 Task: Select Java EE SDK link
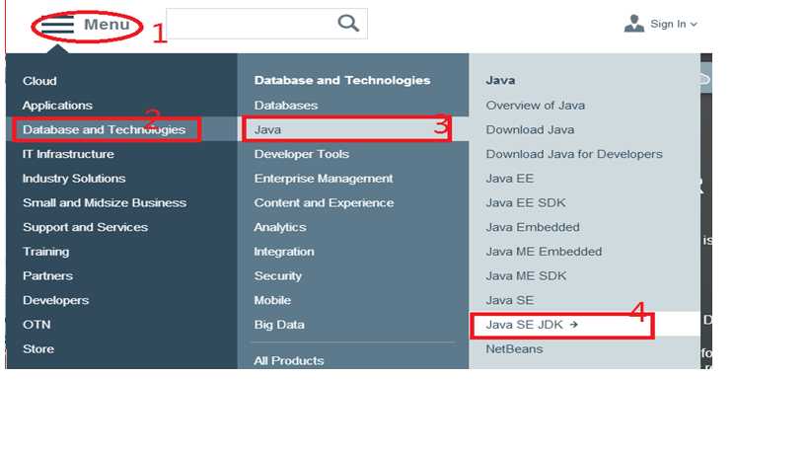[x=526, y=202]
